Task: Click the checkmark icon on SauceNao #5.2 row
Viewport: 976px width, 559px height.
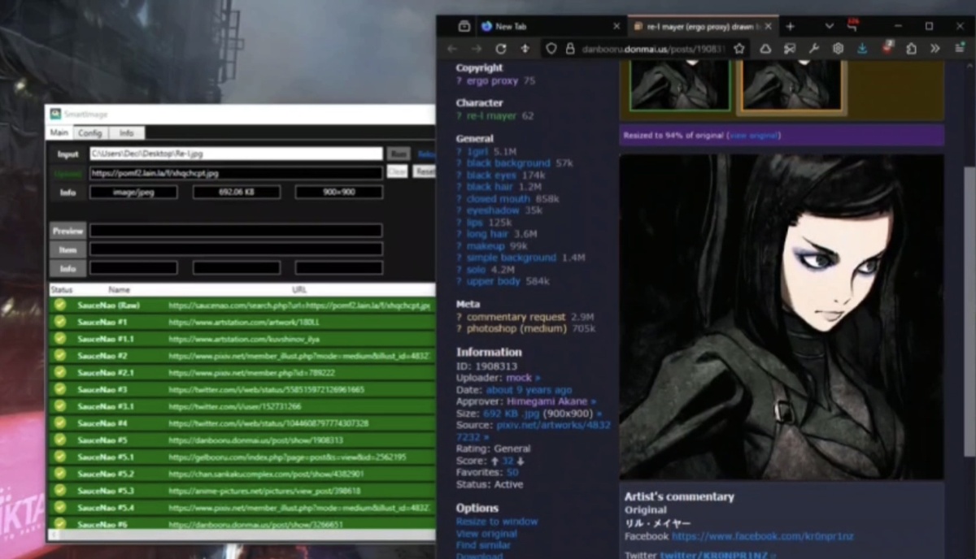Action: (x=60, y=474)
